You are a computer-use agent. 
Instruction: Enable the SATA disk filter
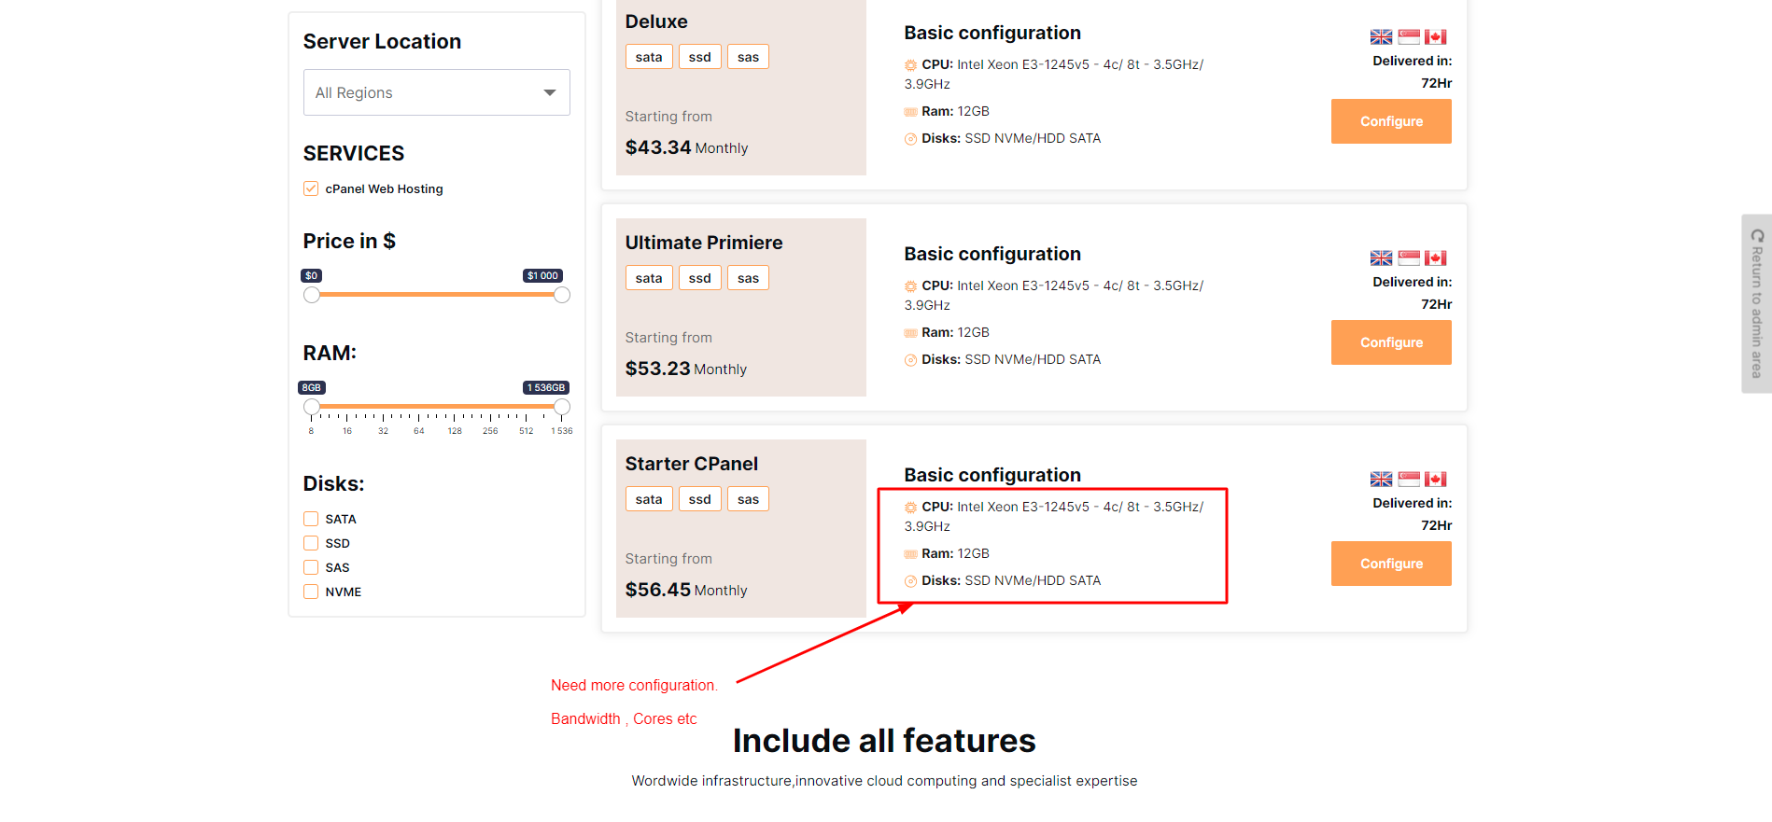311,519
